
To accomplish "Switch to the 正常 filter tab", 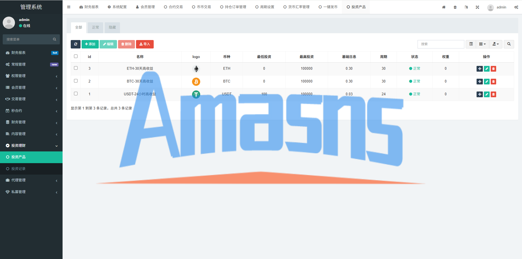I will tap(95, 28).
